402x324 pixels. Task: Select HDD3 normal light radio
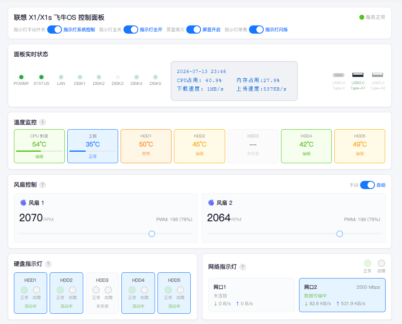96,290
